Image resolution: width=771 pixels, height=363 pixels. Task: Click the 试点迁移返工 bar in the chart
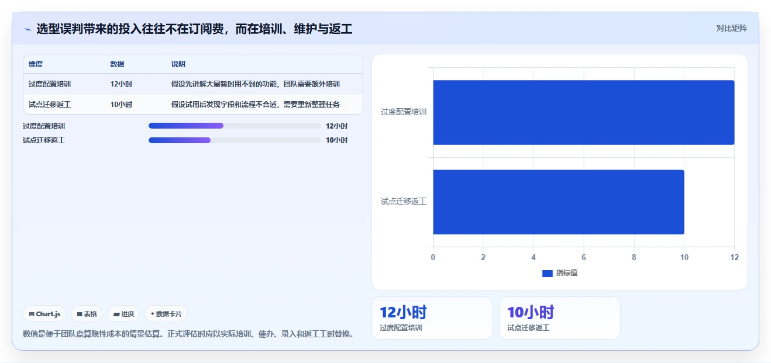point(559,202)
